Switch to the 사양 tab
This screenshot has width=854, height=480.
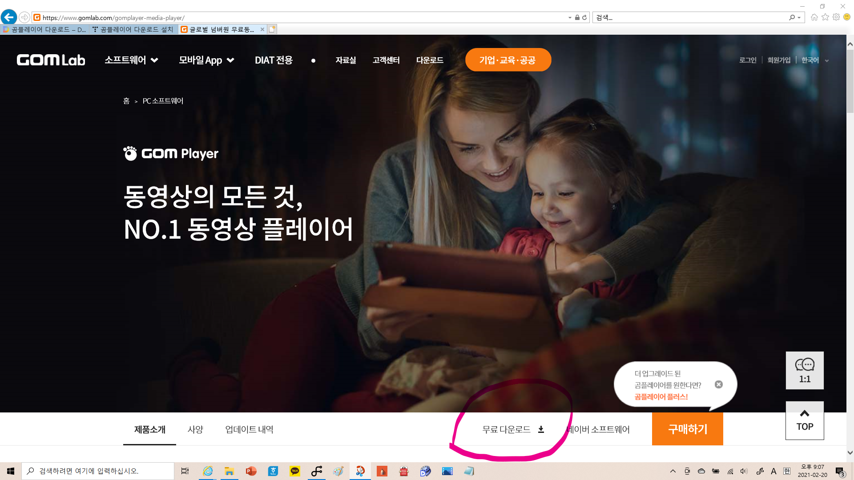pyautogui.click(x=195, y=429)
